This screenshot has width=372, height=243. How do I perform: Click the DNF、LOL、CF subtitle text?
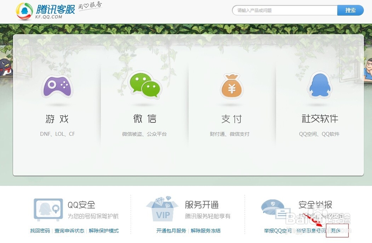[x=57, y=134]
